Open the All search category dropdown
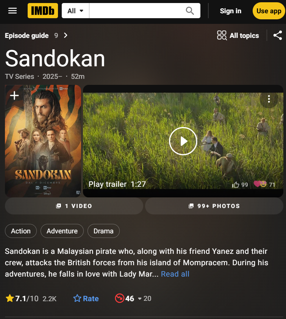The height and width of the screenshot is (319, 286). pyautogui.click(x=75, y=11)
